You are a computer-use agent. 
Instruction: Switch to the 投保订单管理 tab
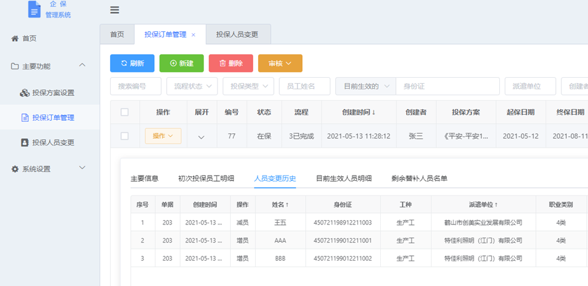pos(166,34)
